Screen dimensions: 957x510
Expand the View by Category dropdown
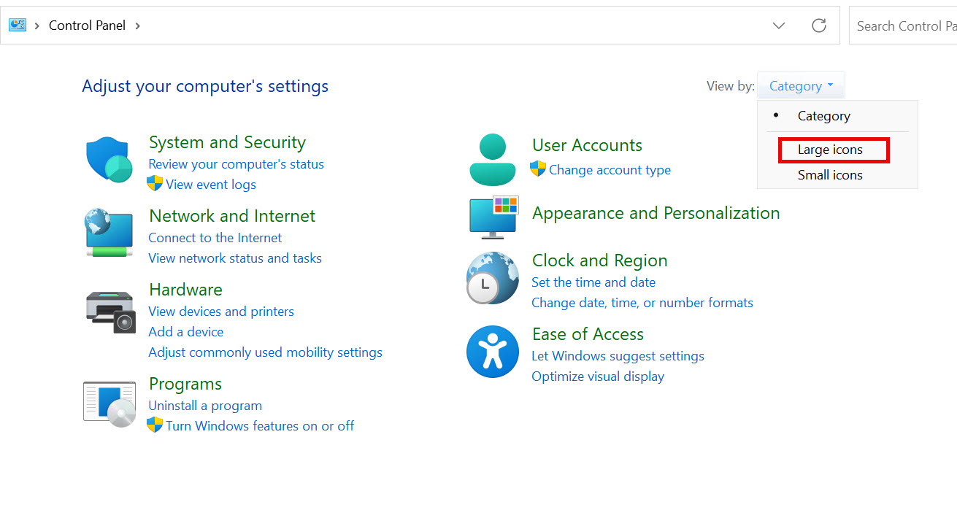point(801,86)
